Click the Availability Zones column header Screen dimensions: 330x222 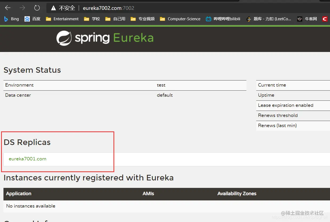coord(237,194)
